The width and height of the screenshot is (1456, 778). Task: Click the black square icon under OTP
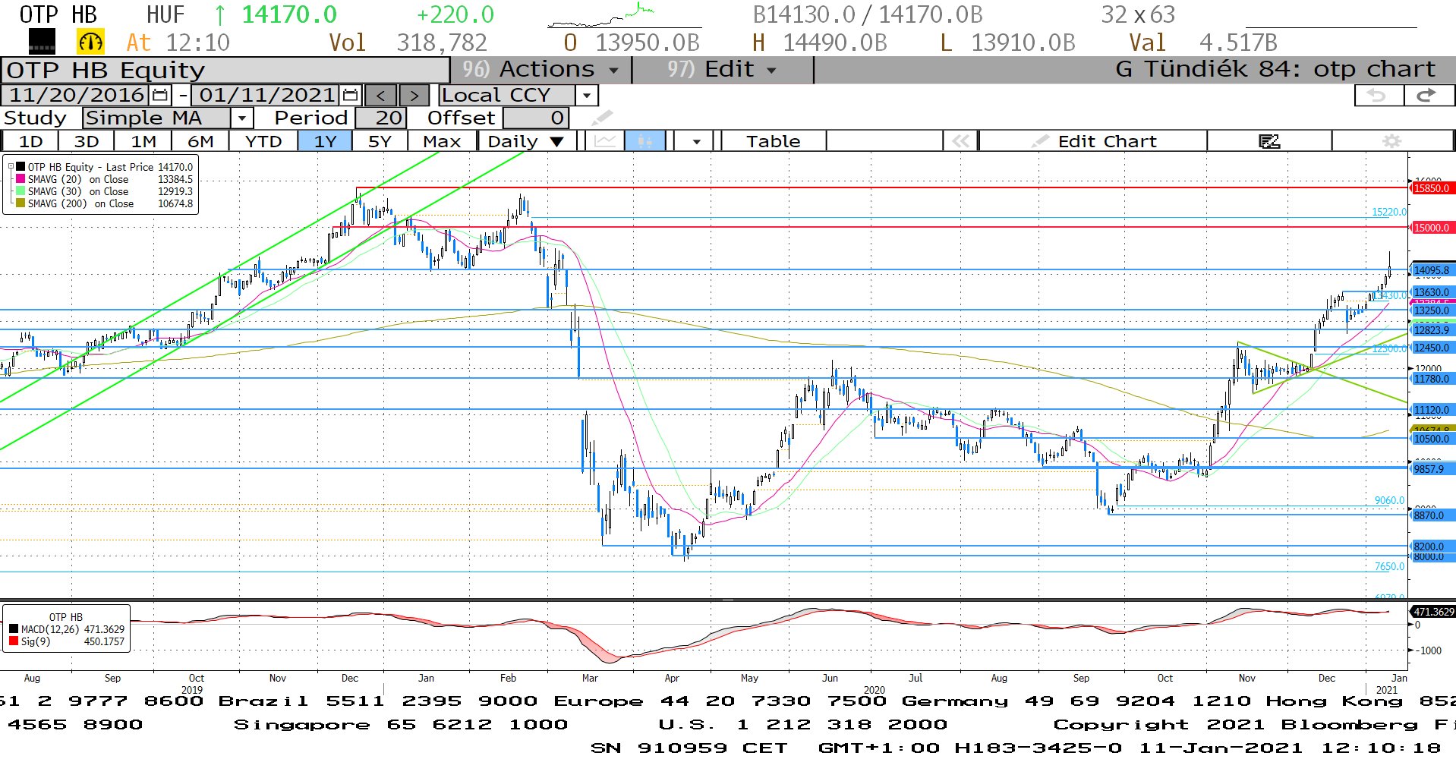coord(42,42)
